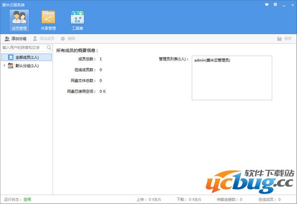
Task: Click the greyed 添加成员 add member button
Action: tap(44, 39)
